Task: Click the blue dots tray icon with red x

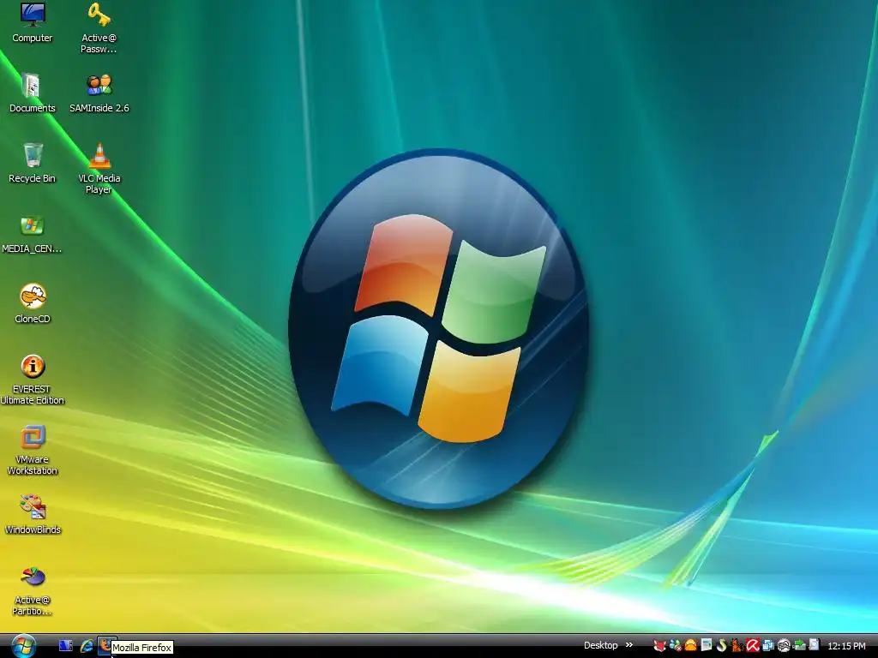Action: [x=676, y=646]
